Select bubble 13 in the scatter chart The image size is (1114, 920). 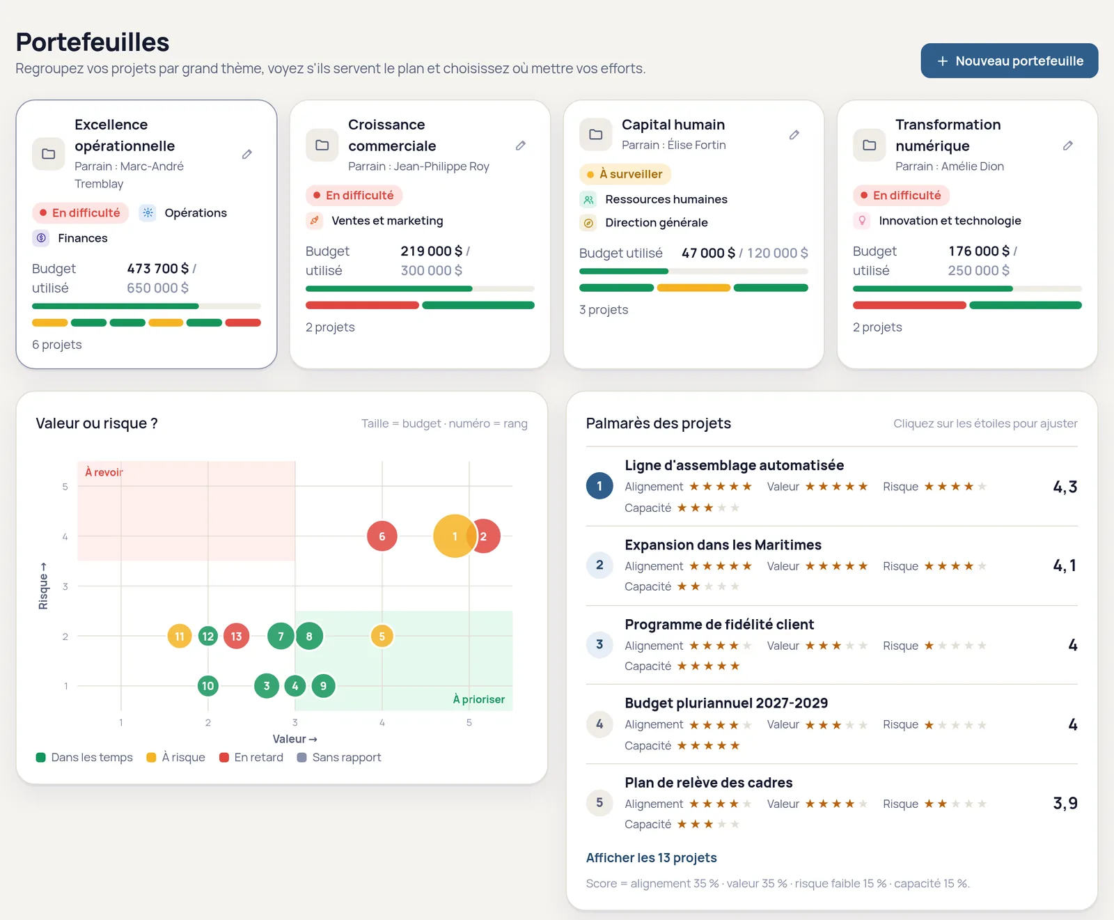coord(236,636)
